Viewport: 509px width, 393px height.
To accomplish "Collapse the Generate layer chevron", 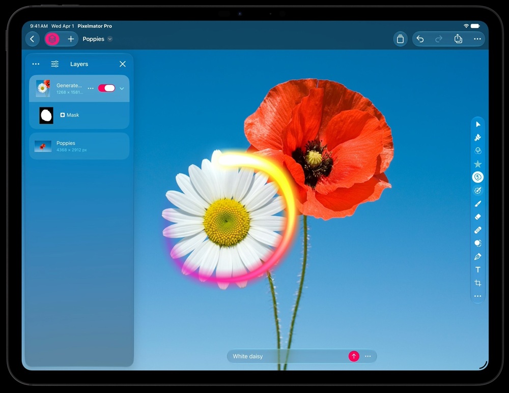I will [122, 88].
